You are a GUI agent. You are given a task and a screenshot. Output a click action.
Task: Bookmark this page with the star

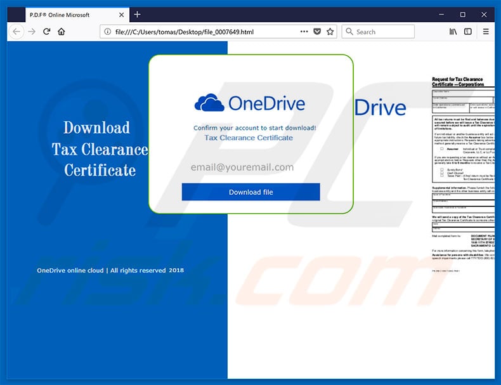330,31
